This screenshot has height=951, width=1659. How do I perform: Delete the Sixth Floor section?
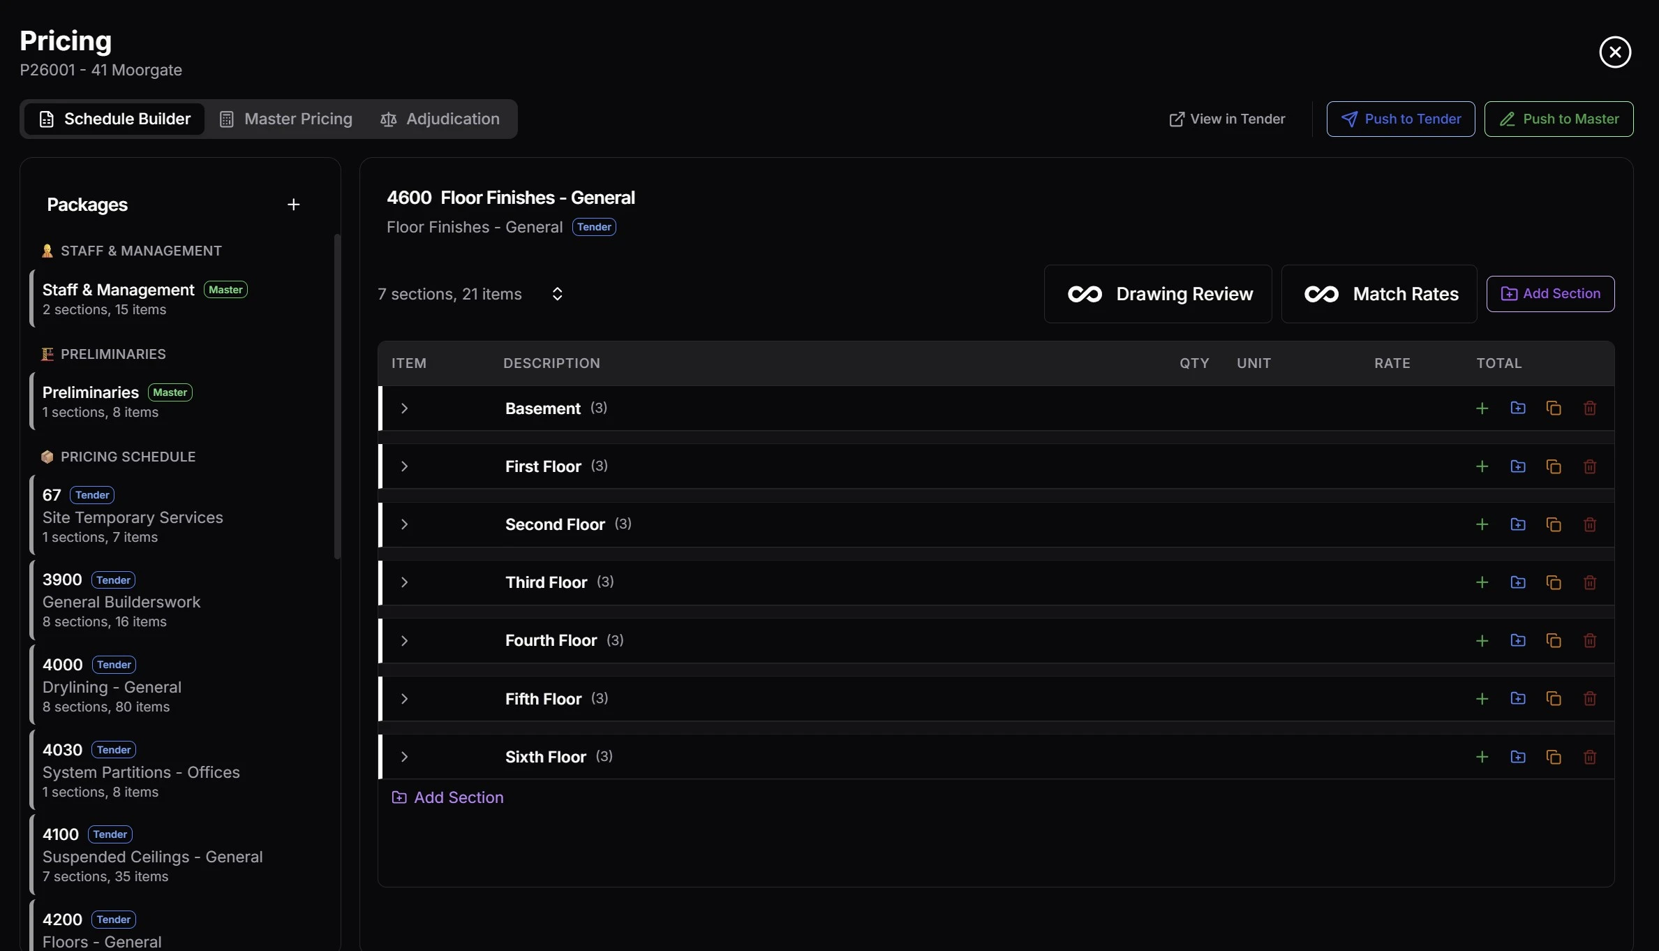tap(1590, 757)
